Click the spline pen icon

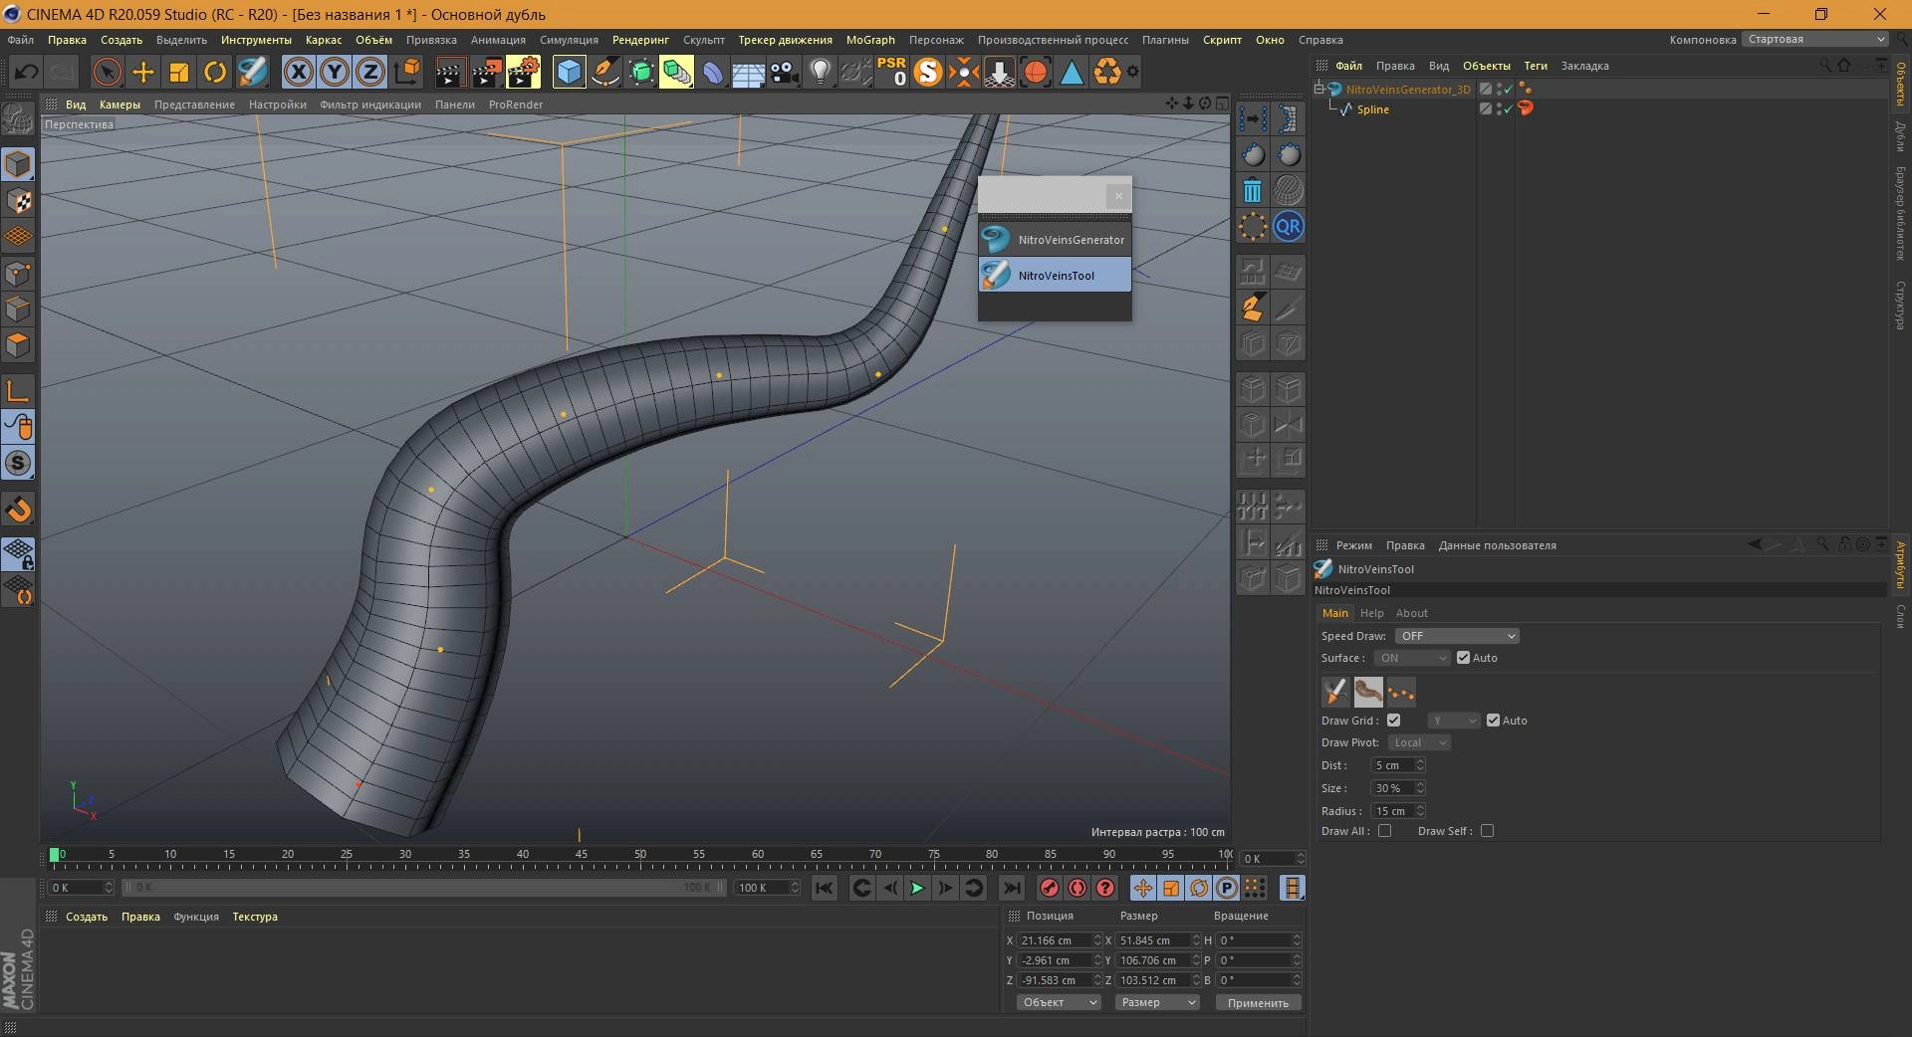(x=604, y=72)
